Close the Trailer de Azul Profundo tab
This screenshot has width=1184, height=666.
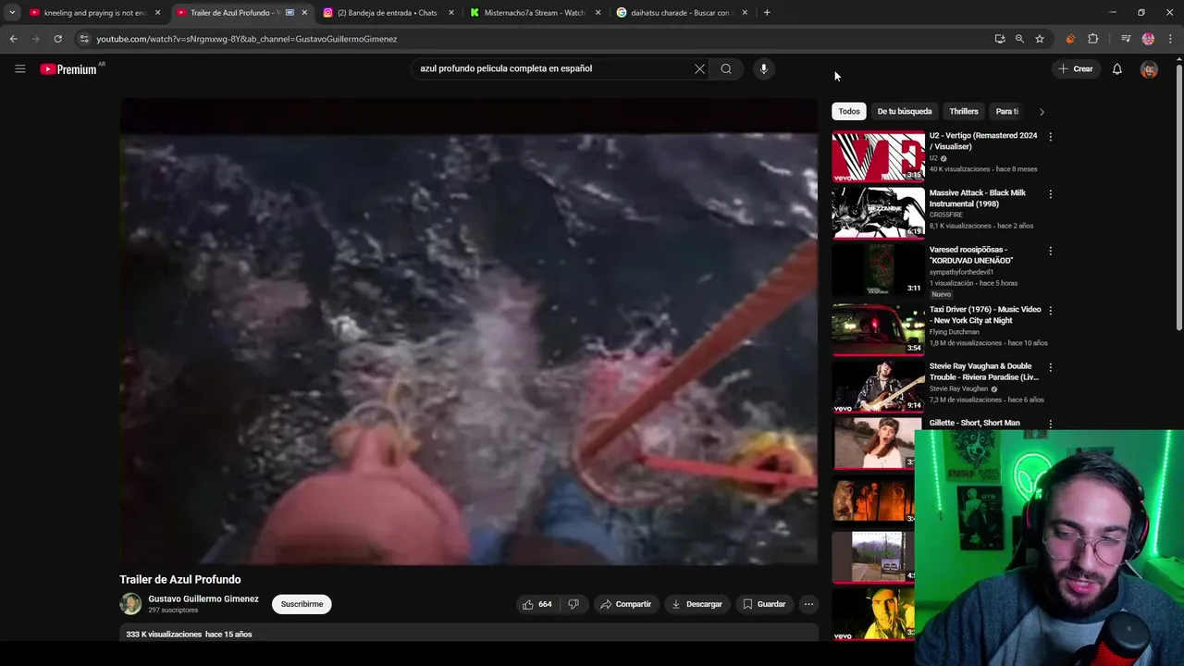[304, 13]
